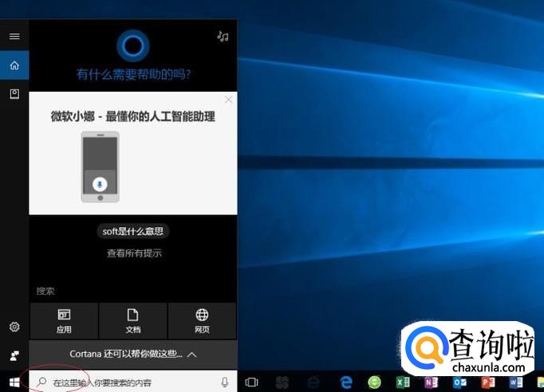Click the '微软小娜 - 最懂你的人工智能助理' heading
The height and width of the screenshot is (392, 544).
tap(133, 116)
